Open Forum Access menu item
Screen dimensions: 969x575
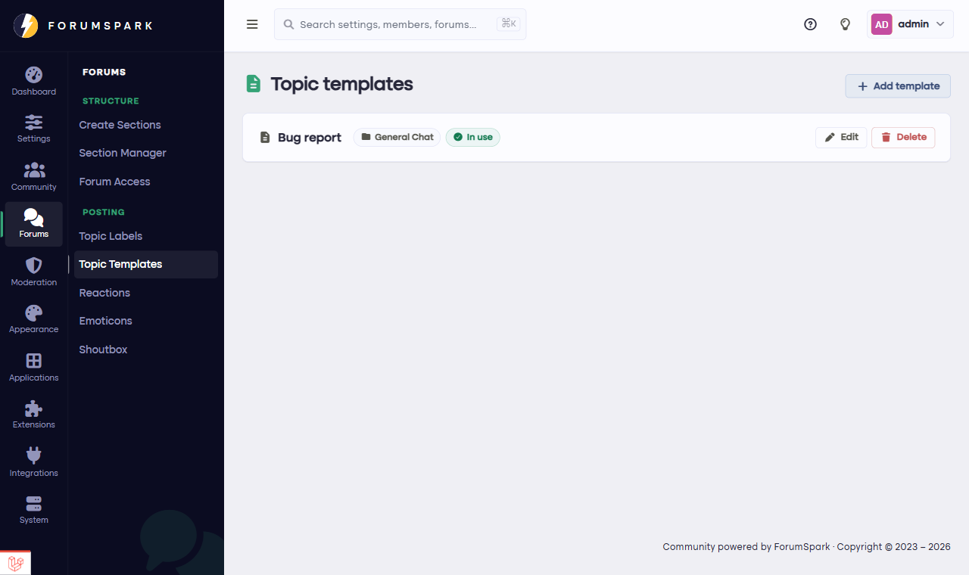pos(115,182)
